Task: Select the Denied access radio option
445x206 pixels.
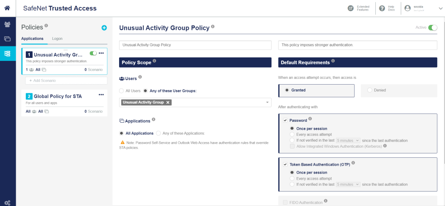Action: point(370,90)
